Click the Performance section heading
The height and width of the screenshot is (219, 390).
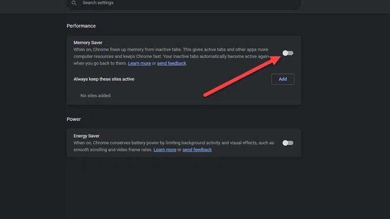click(81, 26)
